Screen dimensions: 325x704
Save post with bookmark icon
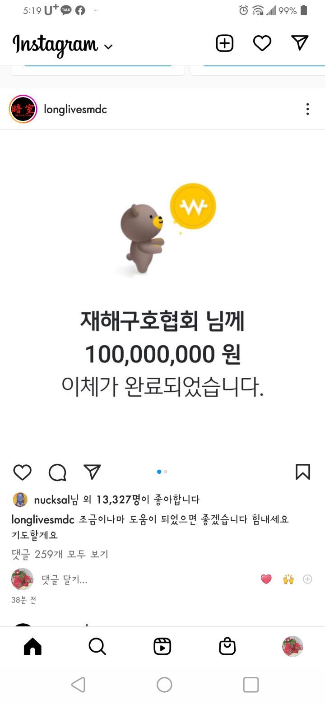303,472
